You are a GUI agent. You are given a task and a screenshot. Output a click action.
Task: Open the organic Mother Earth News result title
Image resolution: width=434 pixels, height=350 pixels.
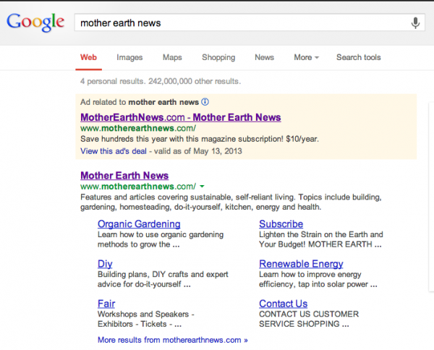[x=124, y=176]
